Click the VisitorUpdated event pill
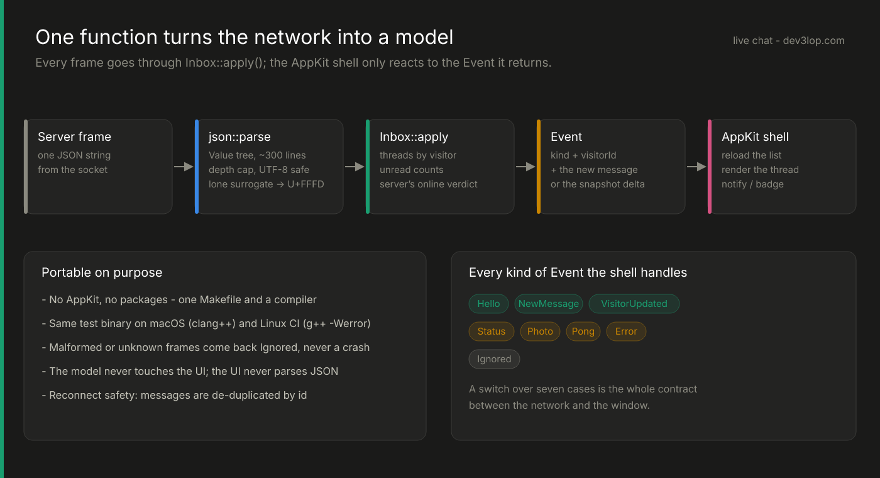The height and width of the screenshot is (478, 880). (x=634, y=304)
